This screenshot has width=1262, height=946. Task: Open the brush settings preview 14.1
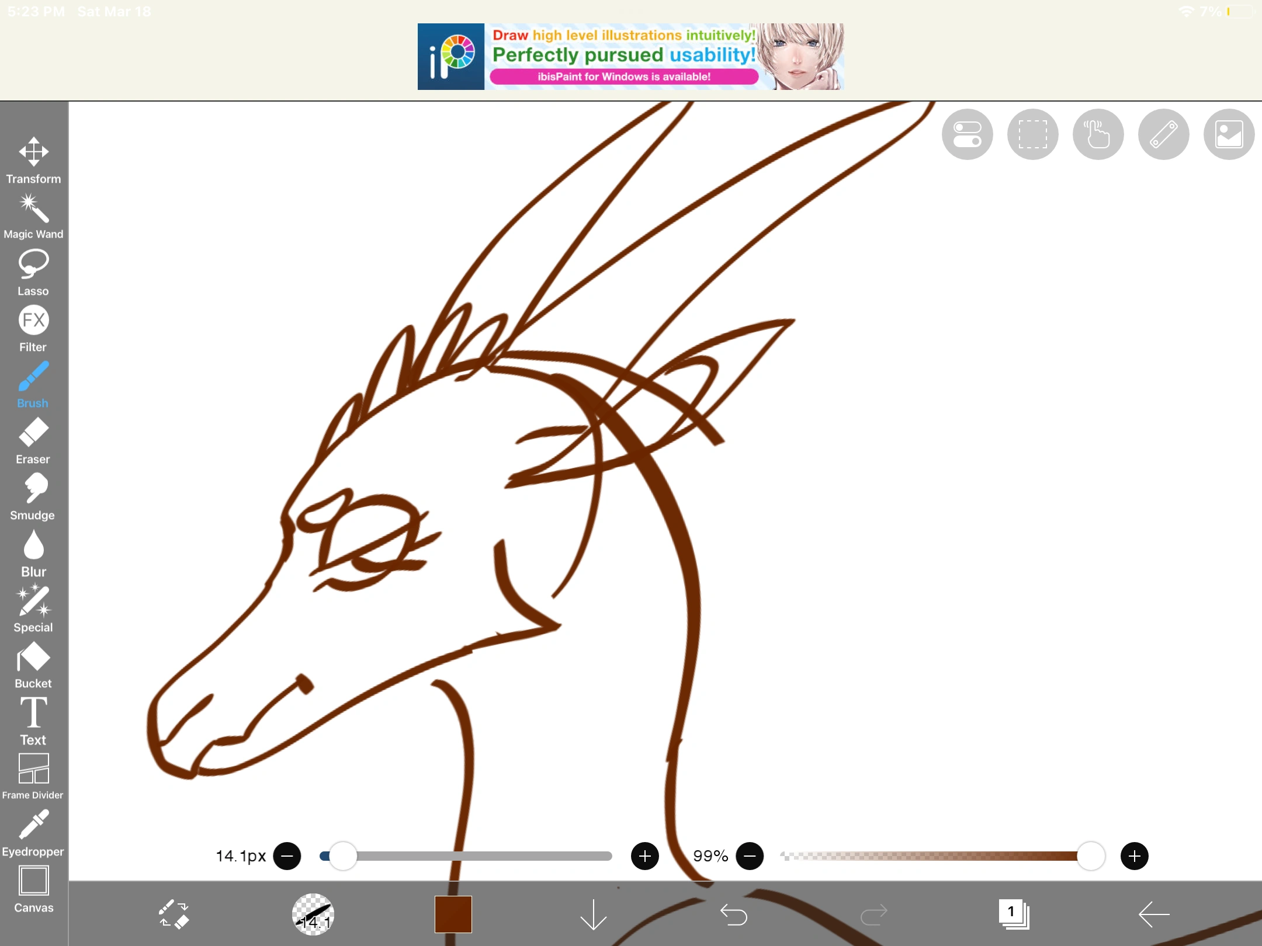coord(313,914)
